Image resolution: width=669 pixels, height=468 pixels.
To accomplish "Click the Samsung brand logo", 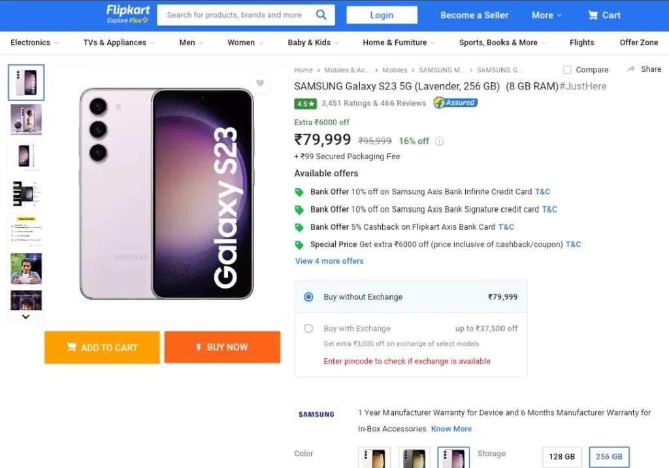I will [316, 414].
